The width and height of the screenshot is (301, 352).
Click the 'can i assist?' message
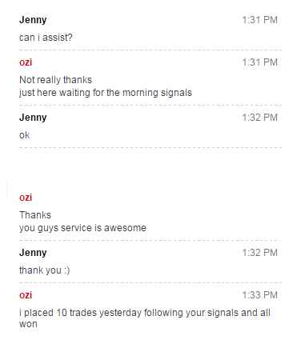(x=46, y=38)
